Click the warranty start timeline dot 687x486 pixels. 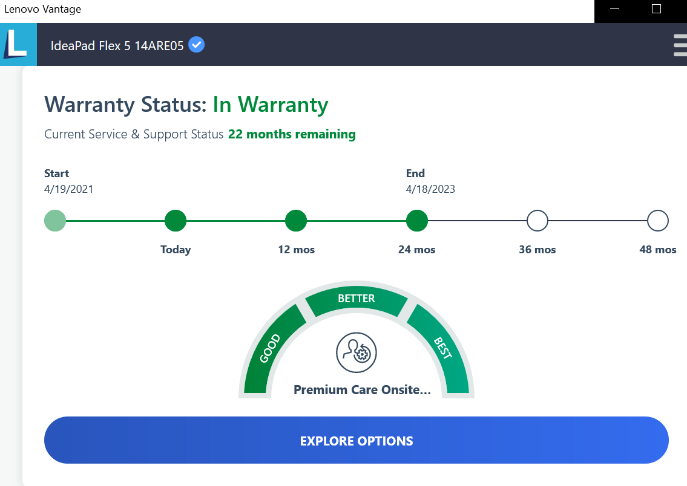click(55, 221)
